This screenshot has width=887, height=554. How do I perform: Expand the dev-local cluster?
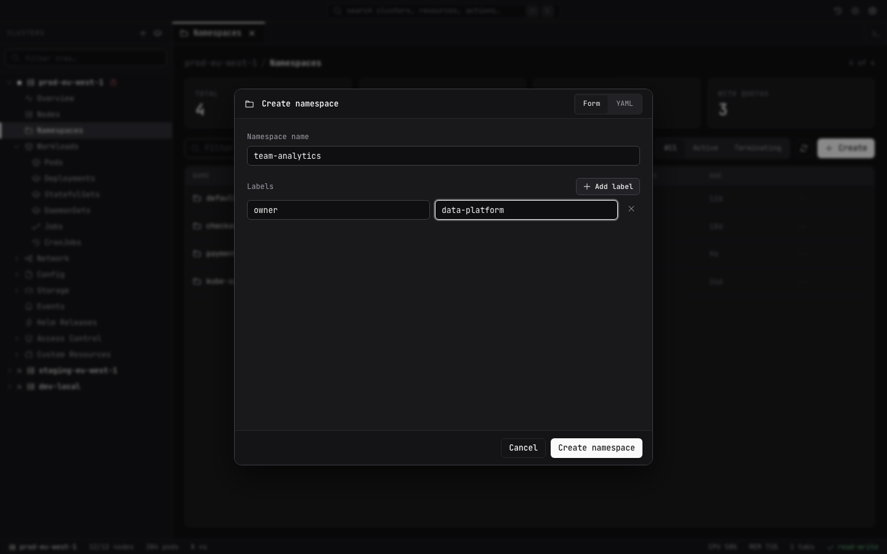[x=10, y=387]
